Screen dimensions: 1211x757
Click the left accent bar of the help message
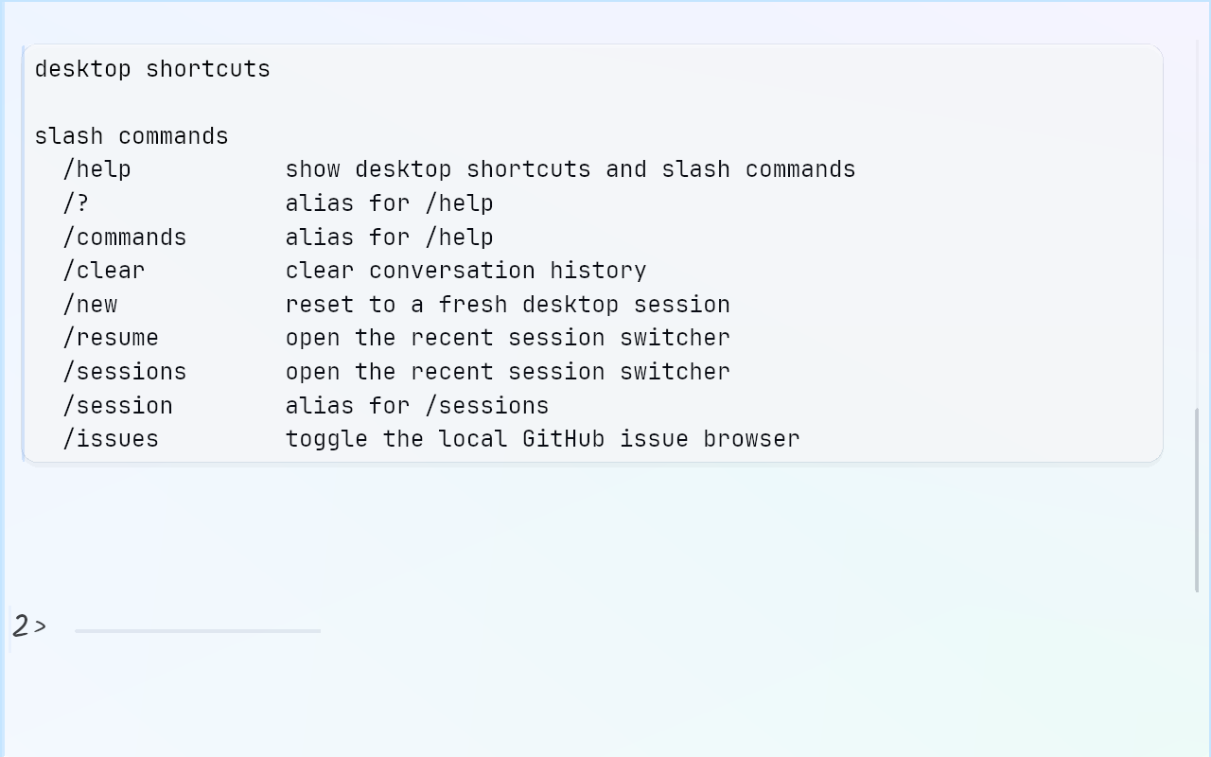pyautogui.click(x=23, y=253)
